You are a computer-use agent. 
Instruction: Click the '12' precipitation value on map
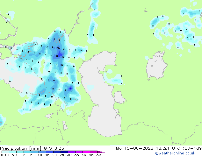54,39
